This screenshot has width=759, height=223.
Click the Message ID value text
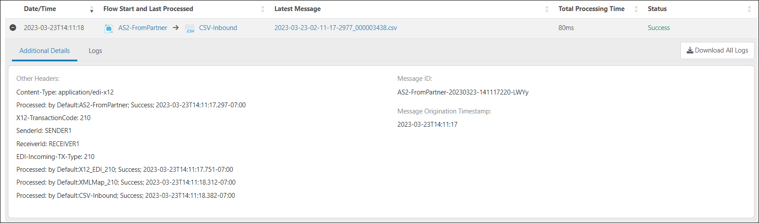tap(463, 92)
